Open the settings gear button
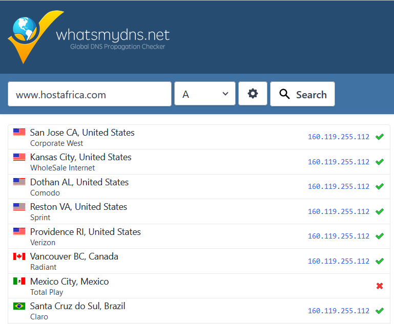This screenshot has height=324, width=394. [253, 94]
